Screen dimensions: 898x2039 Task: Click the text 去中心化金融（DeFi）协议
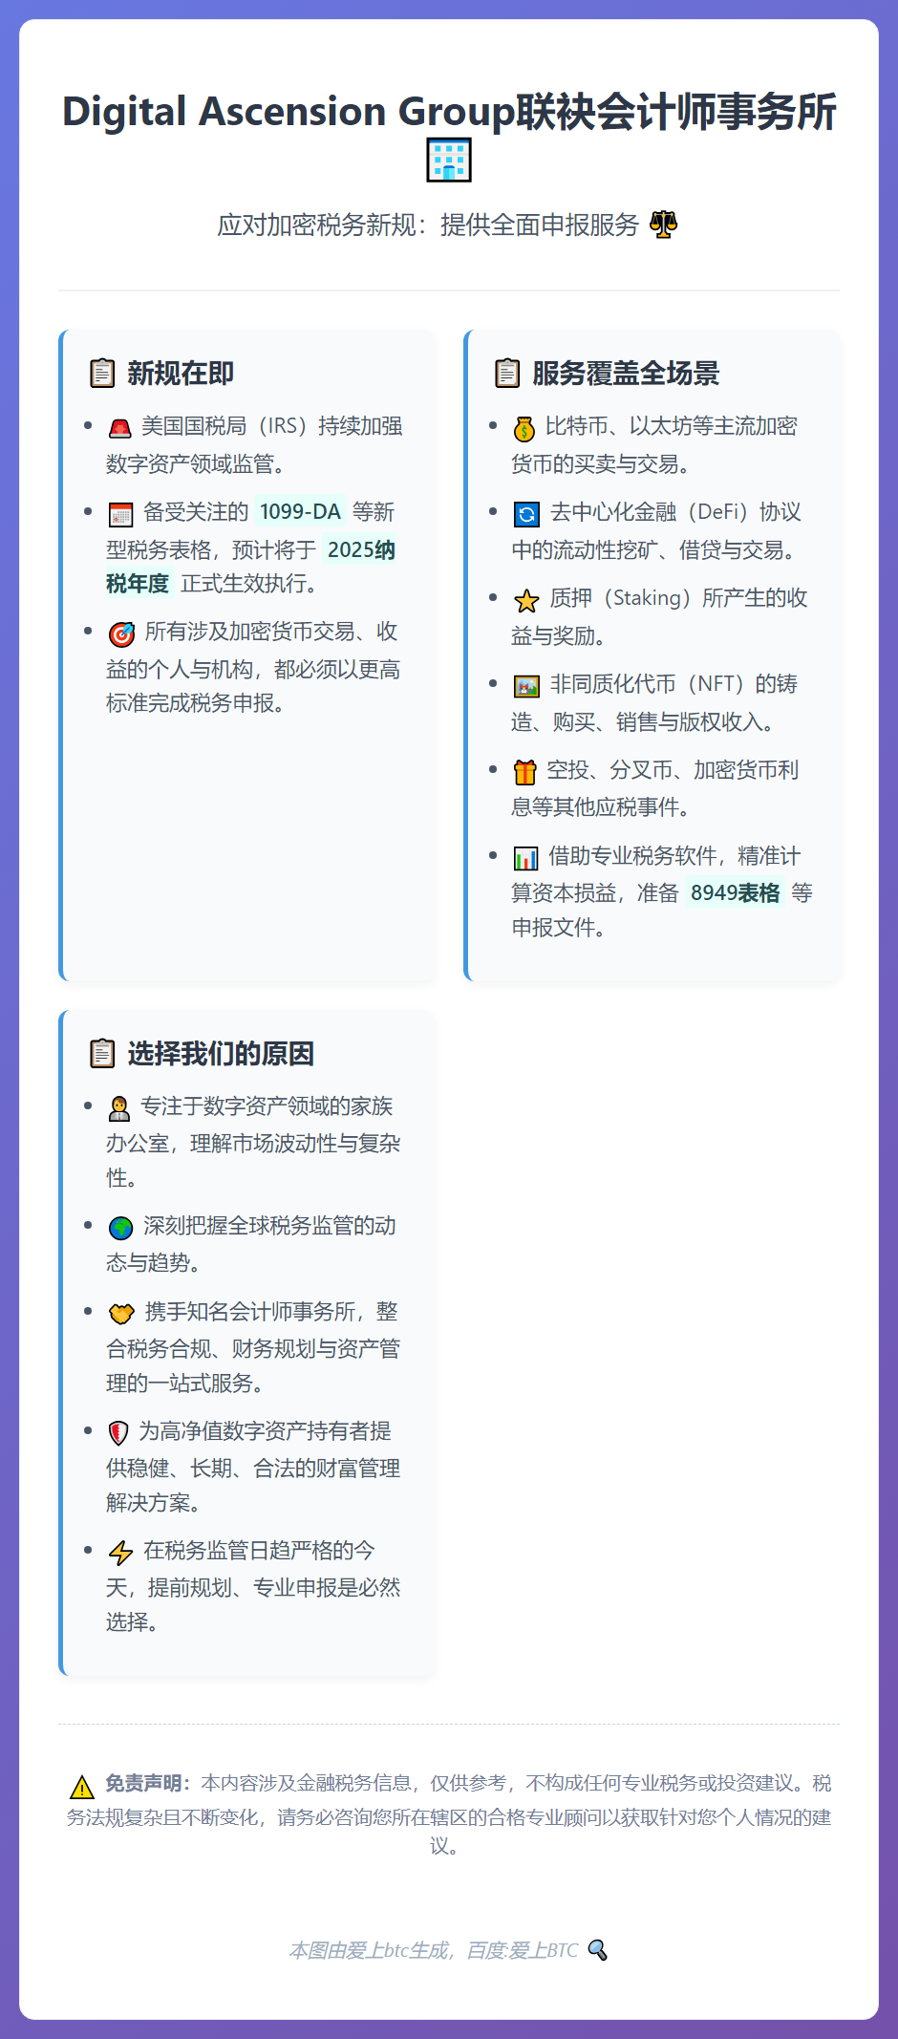click(675, 512)
